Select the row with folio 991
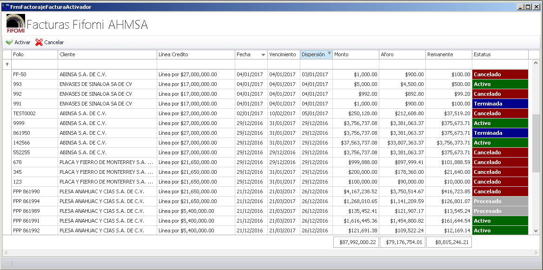The height and width of the screenshot is (270, 543). pyautogui.click(x=265, y=104)
